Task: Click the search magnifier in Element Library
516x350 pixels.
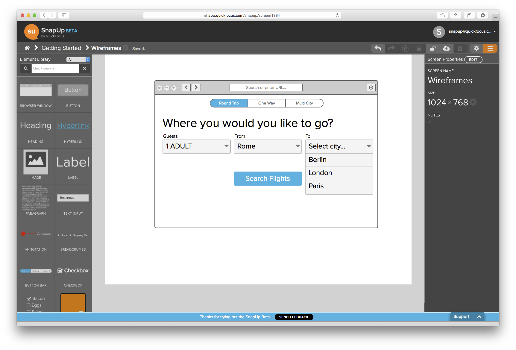Action: click(26, 68)
